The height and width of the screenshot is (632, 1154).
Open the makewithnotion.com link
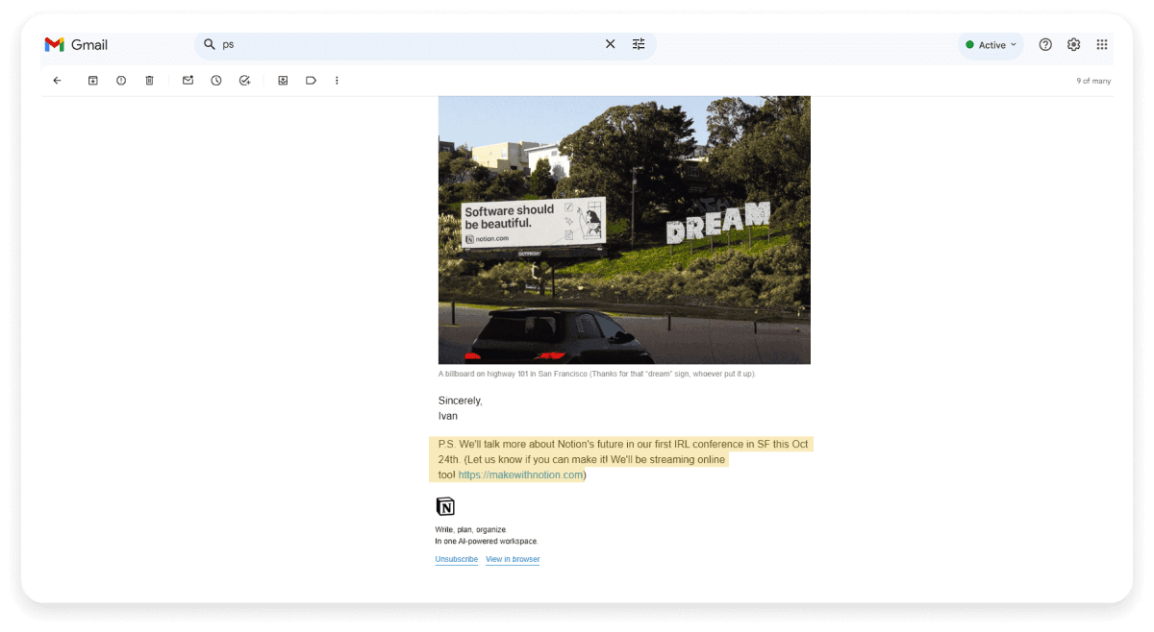pos(520,474)
